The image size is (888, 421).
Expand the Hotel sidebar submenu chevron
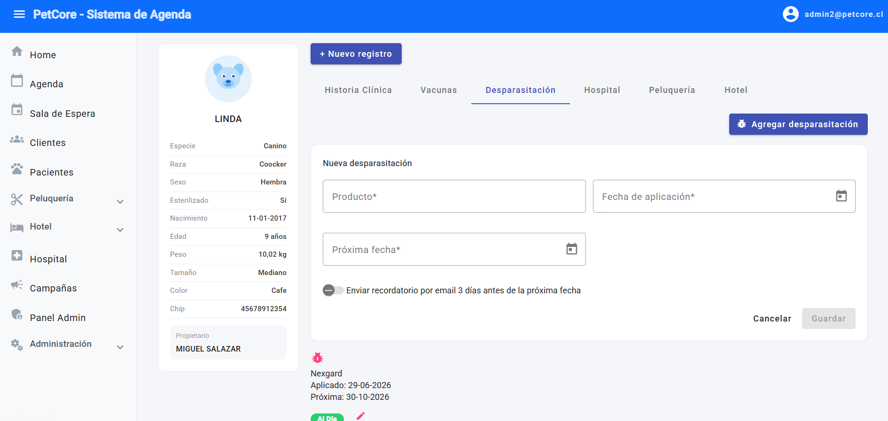(x=120, y=230)
